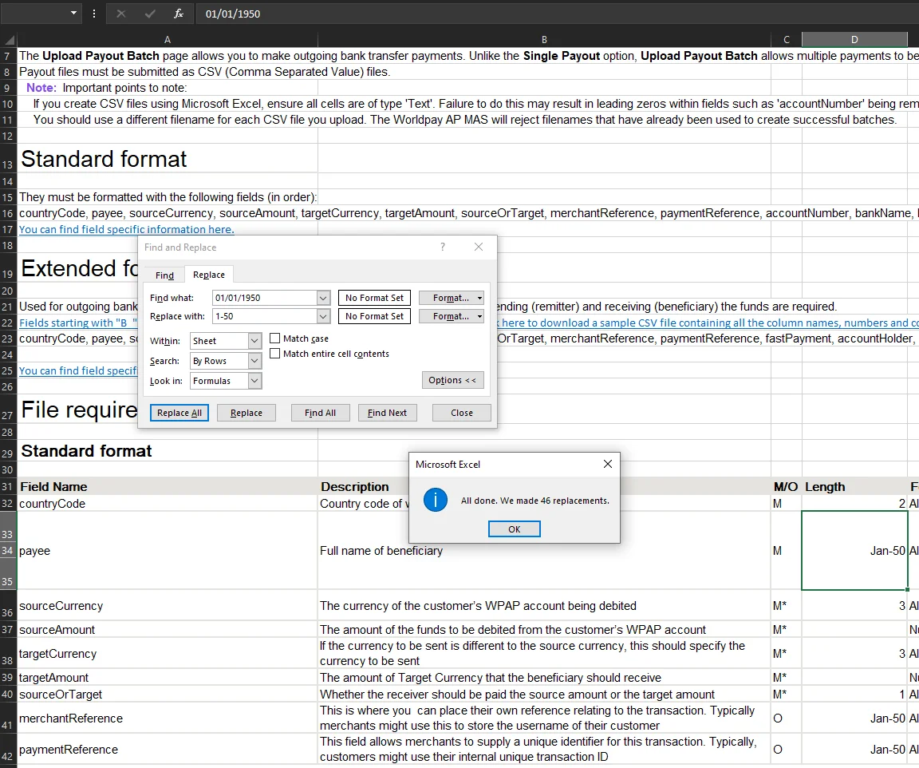
Task: Click the Select All corner triangle
Action: (x=10, y=40)
